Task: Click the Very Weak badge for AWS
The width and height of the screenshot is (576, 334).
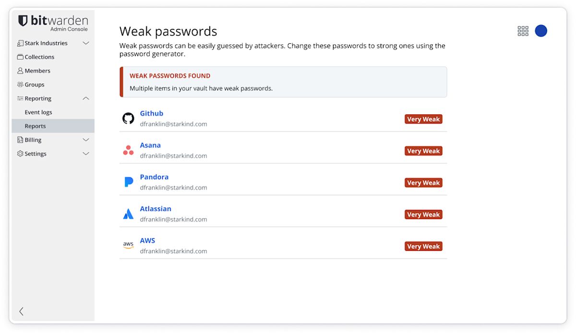Action: click(423, 246)
